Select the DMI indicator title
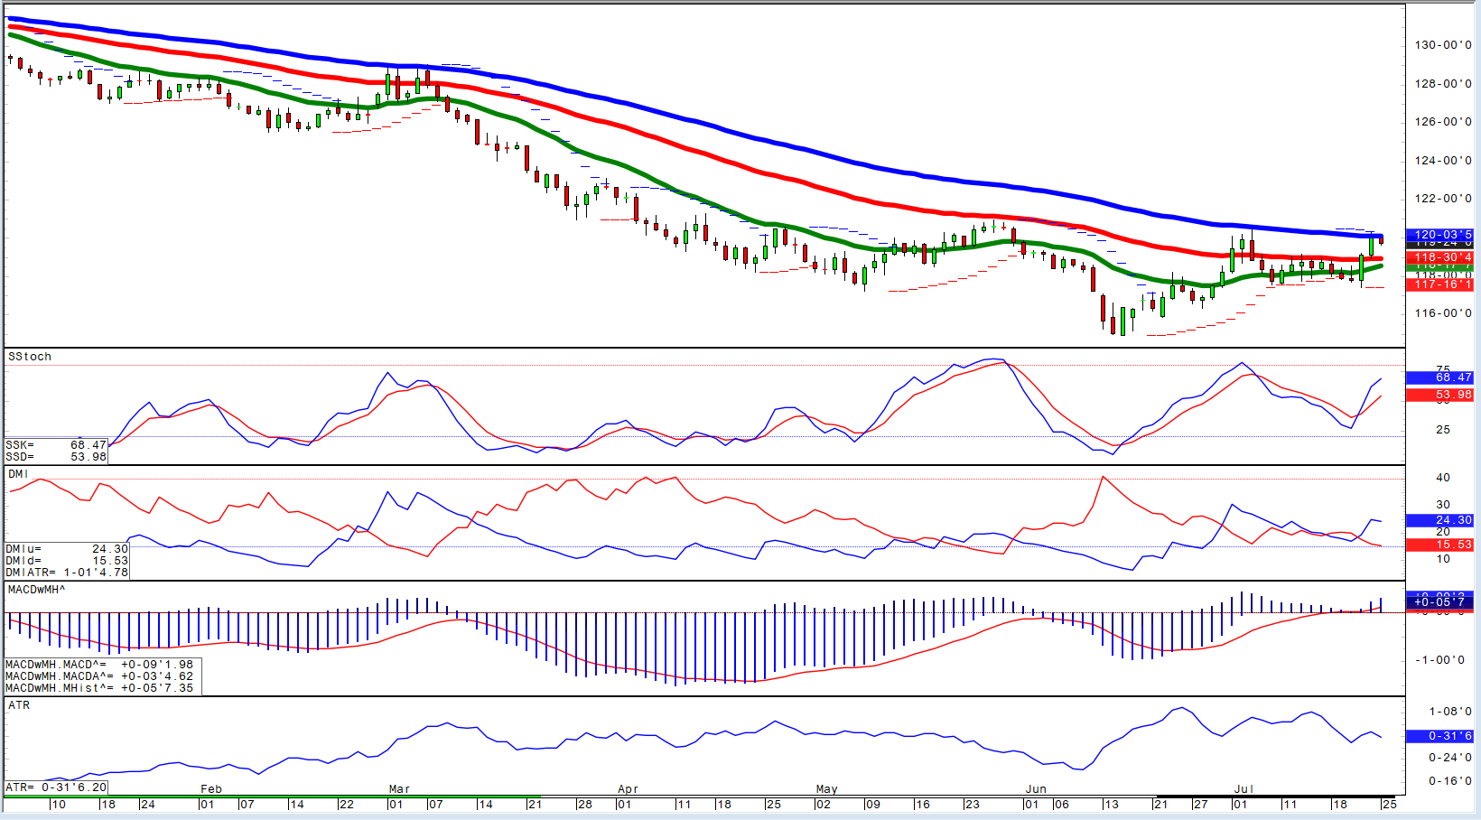Image resolution: width=1481 pixels, height=820 pixels. pyautogui.click(x=18, y=474)
